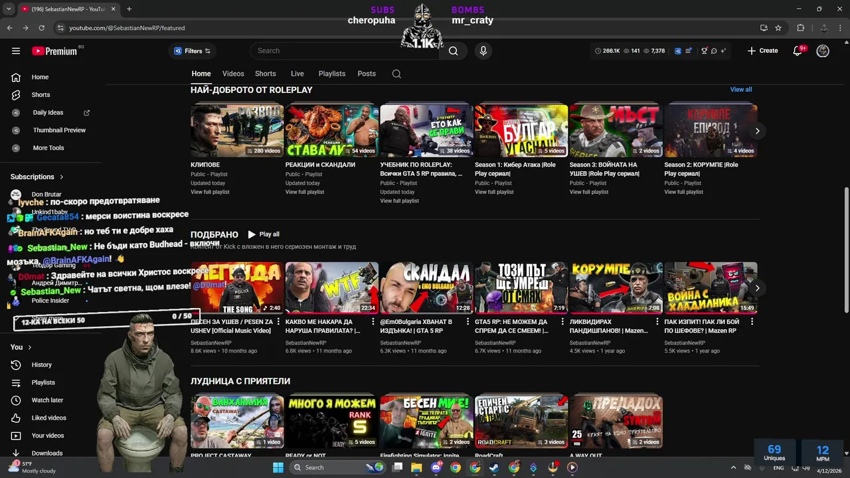Switch to the Home tab
850x478 pixels.
[x=201, y=74]
